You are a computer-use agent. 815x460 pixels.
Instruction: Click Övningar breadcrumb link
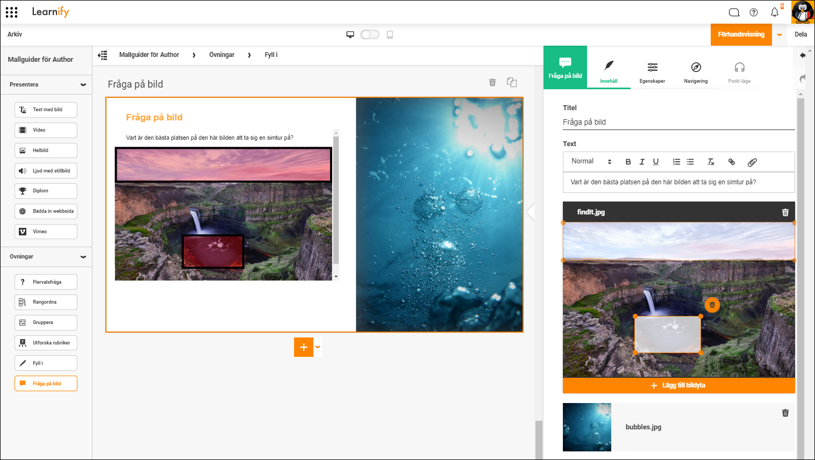[x=221, y=55]
